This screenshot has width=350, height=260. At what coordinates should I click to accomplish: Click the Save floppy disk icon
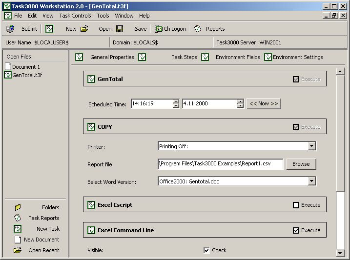click(x=120, y=29)
